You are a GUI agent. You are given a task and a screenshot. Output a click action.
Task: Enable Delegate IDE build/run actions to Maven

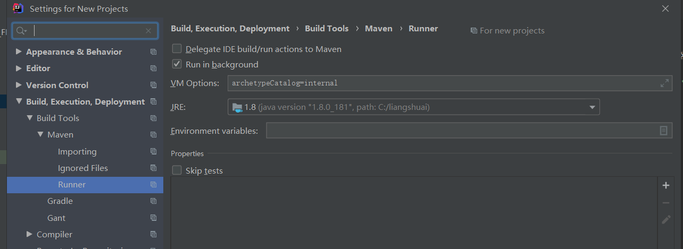(x=177, y=49)
